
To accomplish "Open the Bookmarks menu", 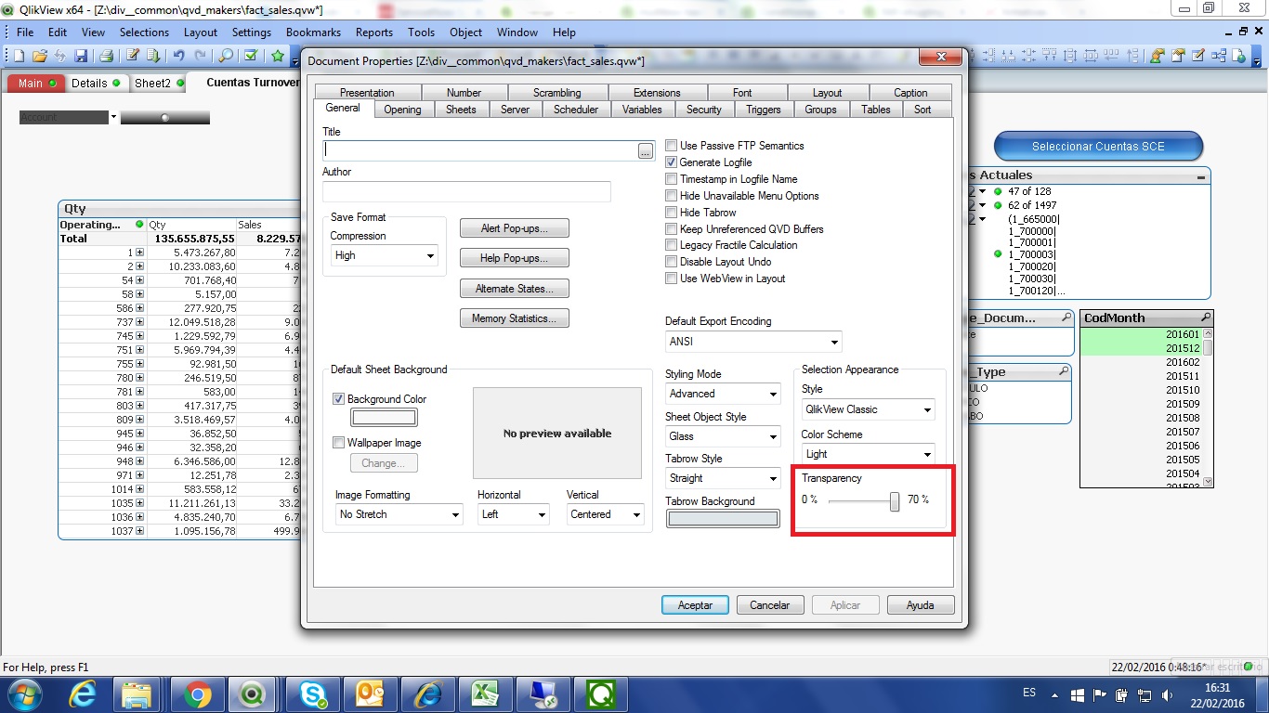I will [313, 32].
